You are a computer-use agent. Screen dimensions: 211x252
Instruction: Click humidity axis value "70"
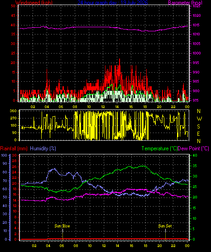(5, 181)
